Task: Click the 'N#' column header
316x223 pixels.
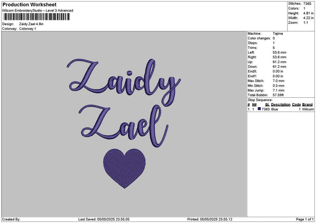Action: click(x=254, y=105)
